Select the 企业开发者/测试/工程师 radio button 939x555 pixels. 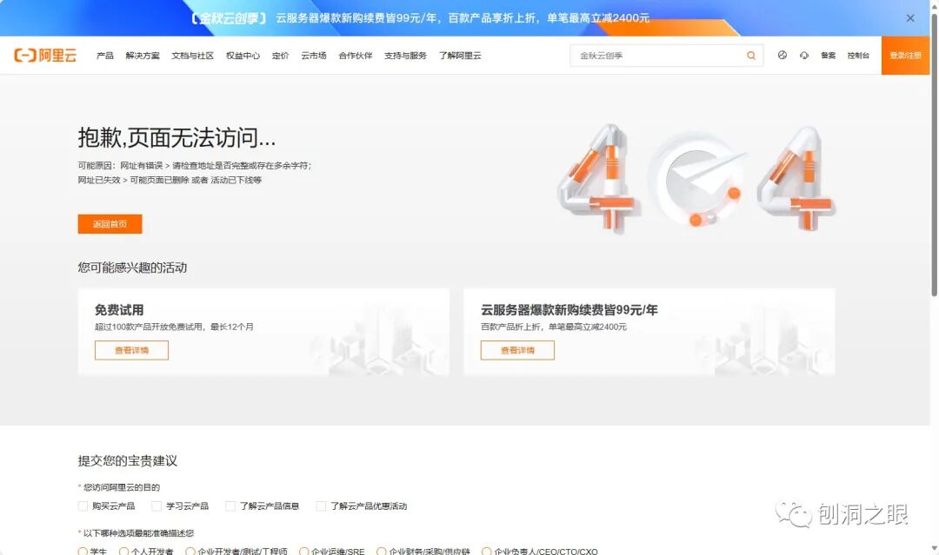pyautogui.click(x=190, y=551)
